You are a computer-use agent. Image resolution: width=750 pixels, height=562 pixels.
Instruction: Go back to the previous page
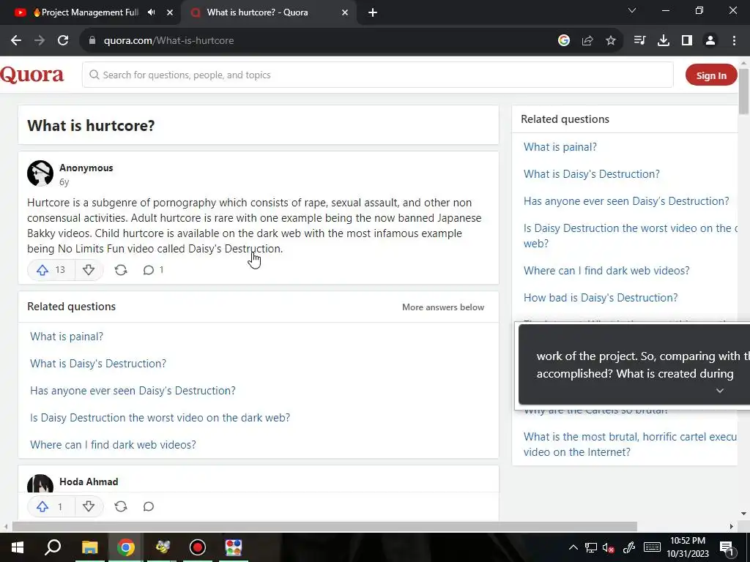[16, 41]
